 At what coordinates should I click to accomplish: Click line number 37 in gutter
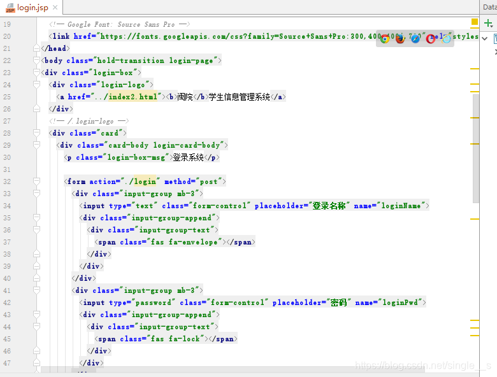click(7, 242)
